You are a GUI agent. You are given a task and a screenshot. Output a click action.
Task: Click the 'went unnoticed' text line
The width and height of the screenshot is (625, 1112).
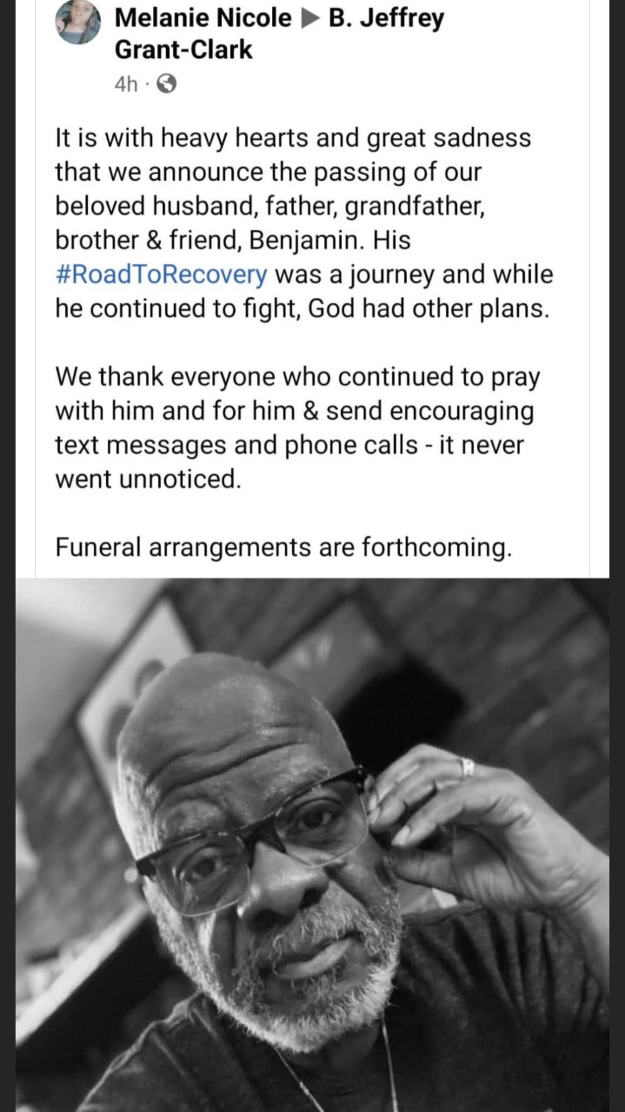[148, 479]
